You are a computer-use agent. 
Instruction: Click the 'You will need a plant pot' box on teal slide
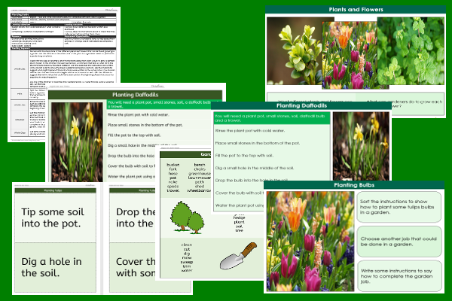pos(272,118)
